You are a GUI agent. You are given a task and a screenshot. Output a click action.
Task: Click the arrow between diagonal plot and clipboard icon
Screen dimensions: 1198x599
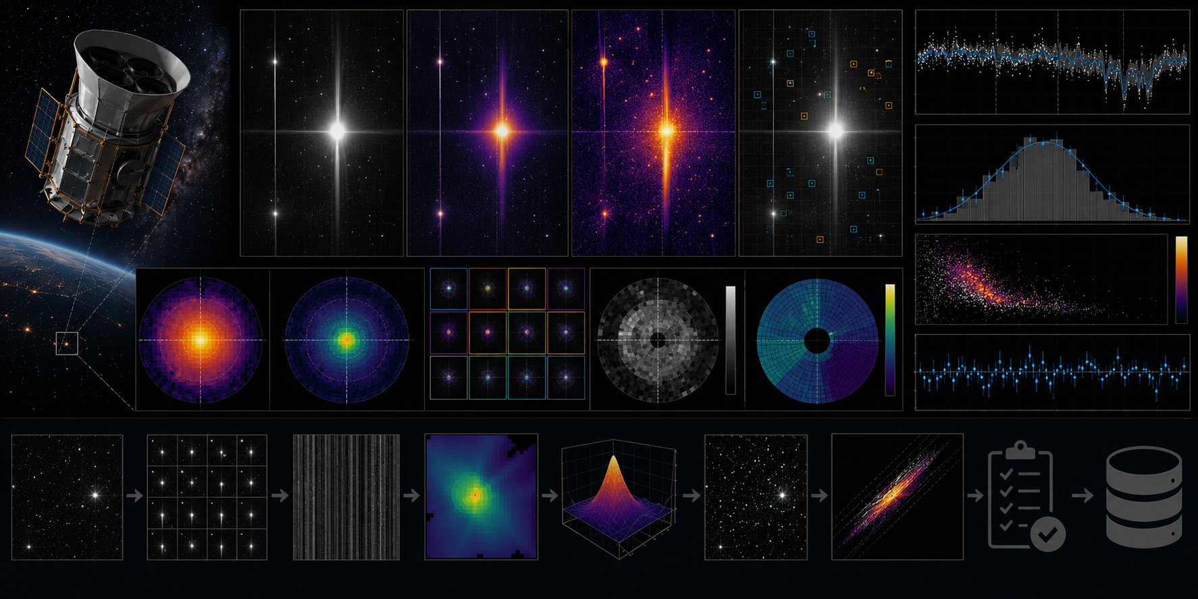(x=975, y=496)
